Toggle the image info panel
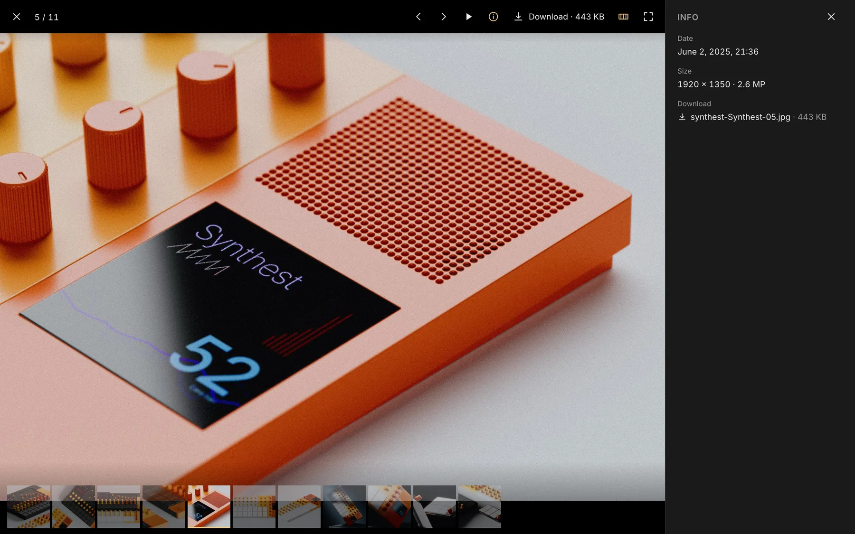This screenshot has width=855, height=534. point(494,17)
